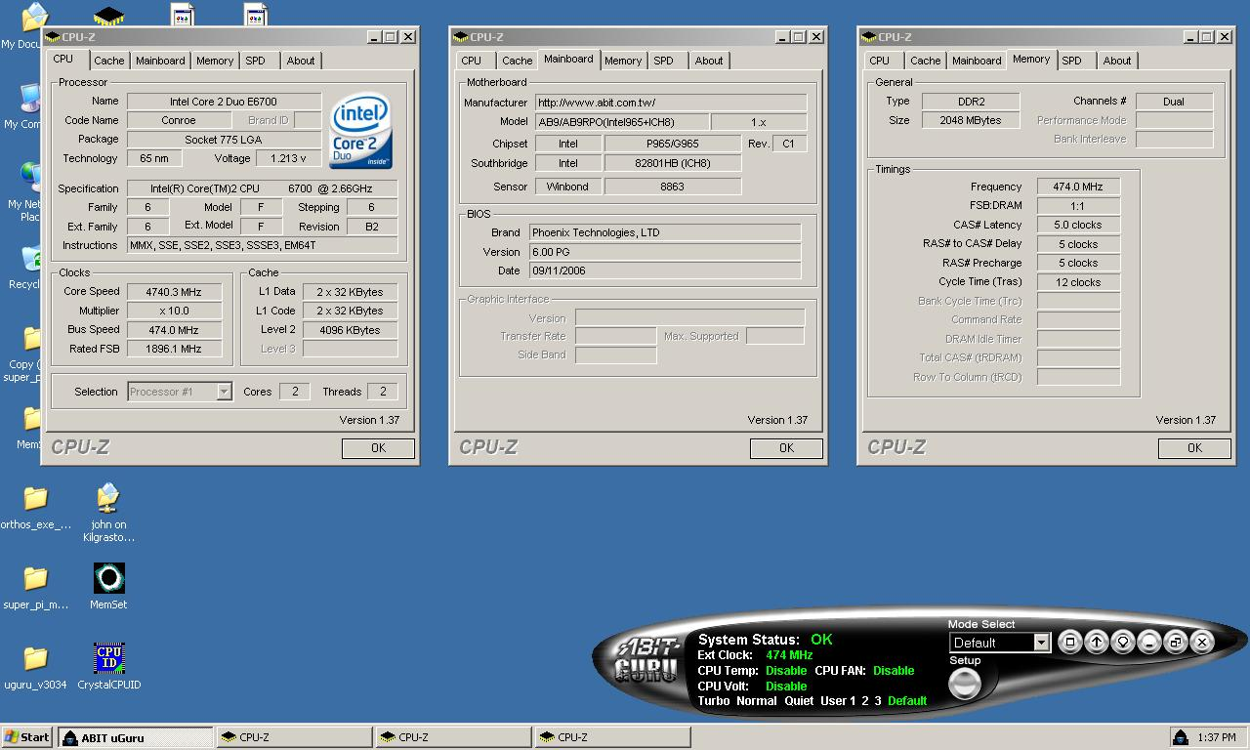Open About tab in the Motherboard window

(709, 61)
